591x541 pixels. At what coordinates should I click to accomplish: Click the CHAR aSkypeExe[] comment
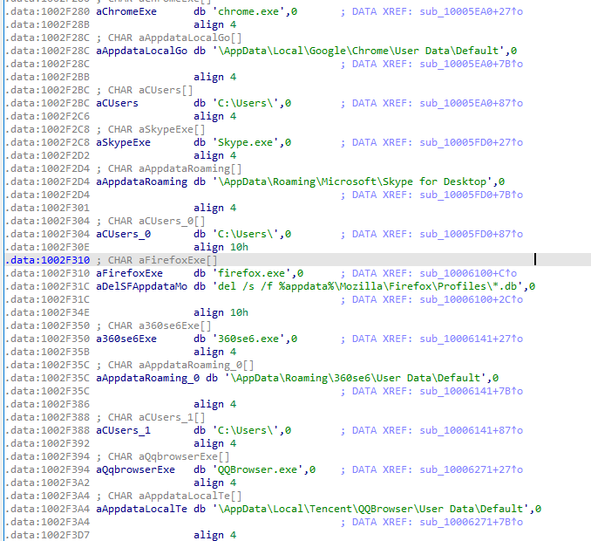[x=157, y=129]
